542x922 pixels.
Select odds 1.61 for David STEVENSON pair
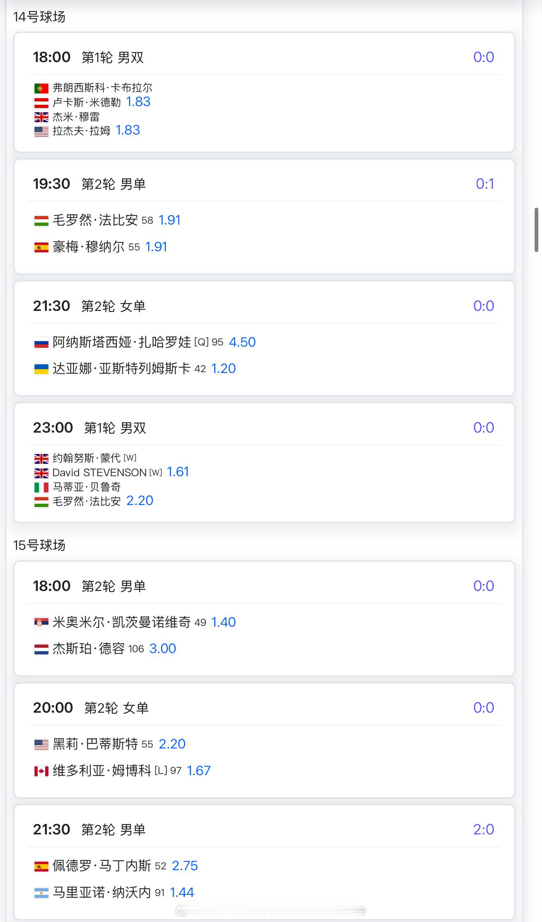click(178, 472)
